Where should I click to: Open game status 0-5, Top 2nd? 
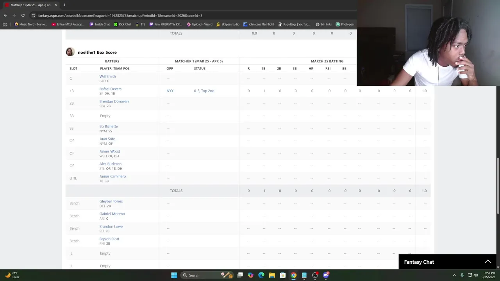(x=204, y=91)
